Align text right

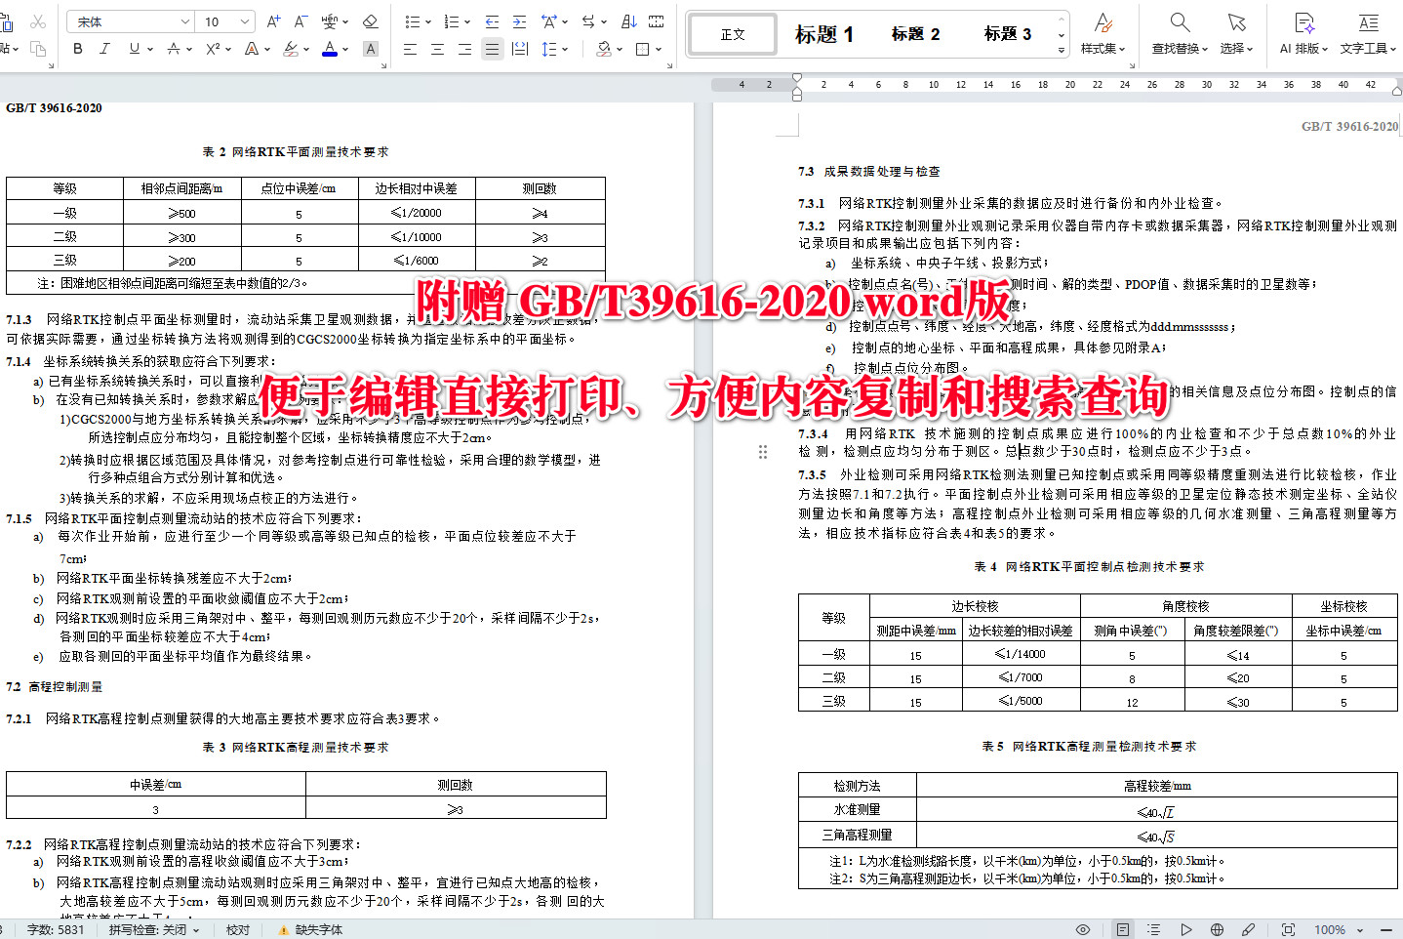click(x=464, y=48)
